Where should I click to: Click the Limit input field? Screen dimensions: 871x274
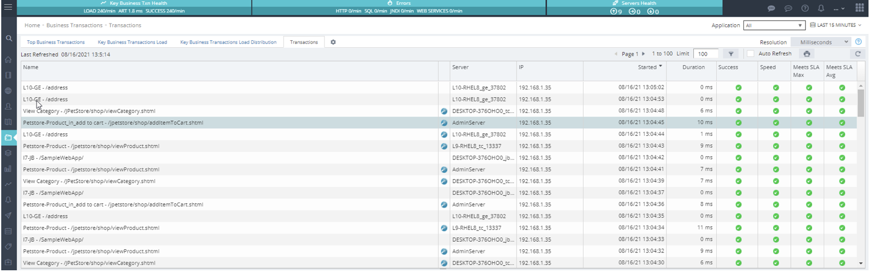click(706, 54)
